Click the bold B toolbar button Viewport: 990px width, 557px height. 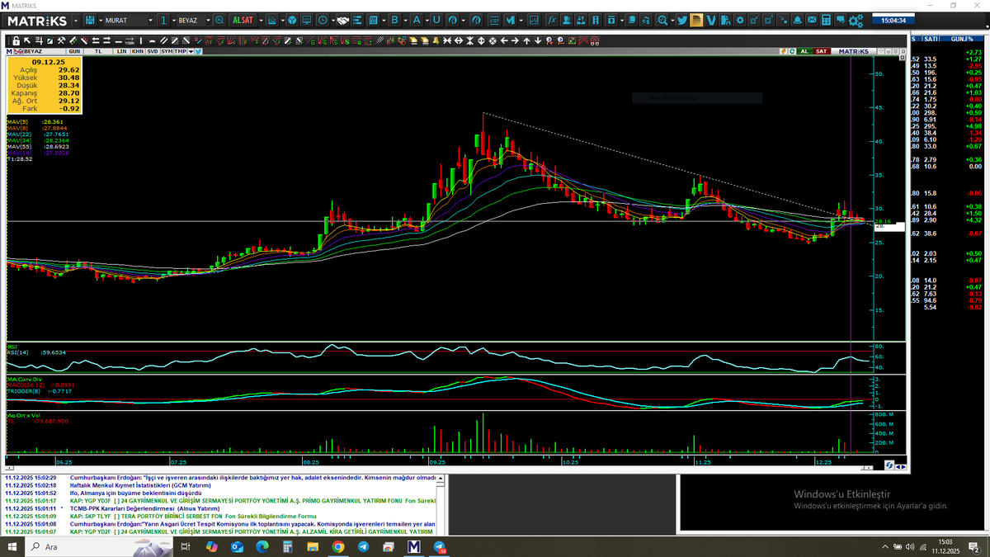[394, 20]
